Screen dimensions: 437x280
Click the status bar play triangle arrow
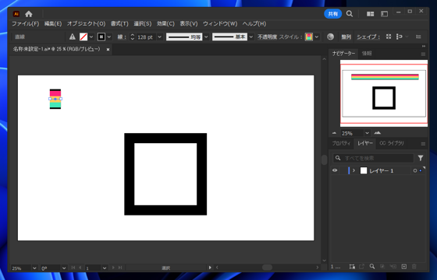[210, 268]
